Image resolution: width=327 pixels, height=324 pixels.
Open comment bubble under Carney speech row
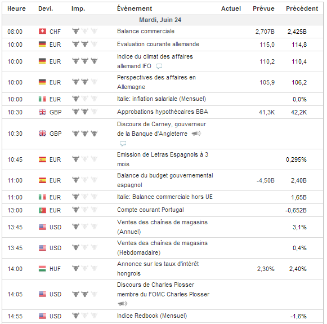click(x=123, y=144)
